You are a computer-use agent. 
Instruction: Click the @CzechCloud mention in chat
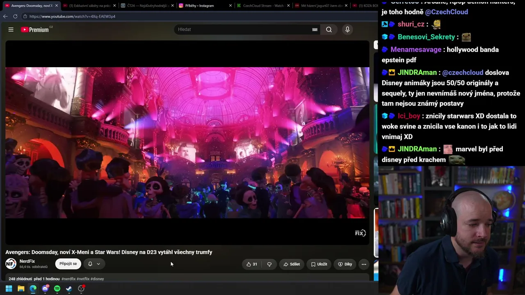point(446,12)
